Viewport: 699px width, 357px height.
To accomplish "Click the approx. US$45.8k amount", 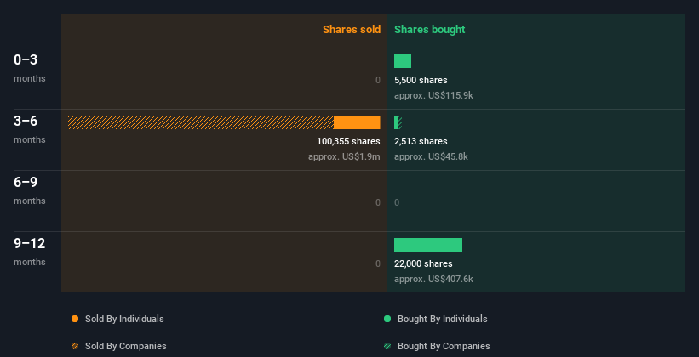I will click(431, 156).
